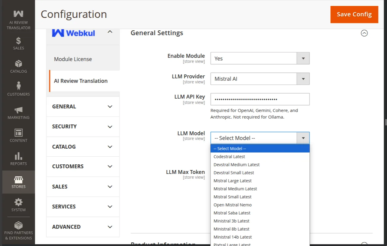The width and height of the screenshot is (387, 246).
Task: Choose Devstral Small Latest model
Action: [x=260, y=172]
